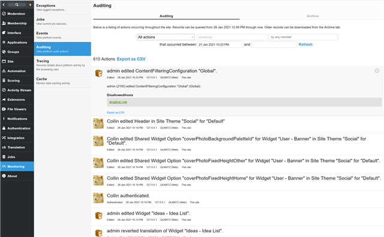Open Notifications section in sidebar
The width and height of the screenshot is (384, 237).
click(x=17, y=119)
